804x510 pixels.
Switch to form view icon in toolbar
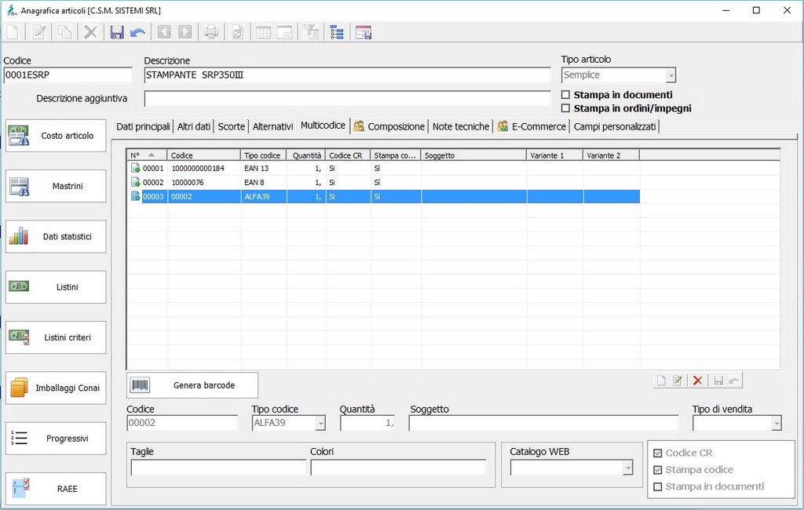click(284, 32)
